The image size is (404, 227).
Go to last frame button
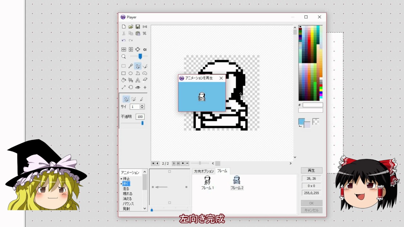pos(178,163)
